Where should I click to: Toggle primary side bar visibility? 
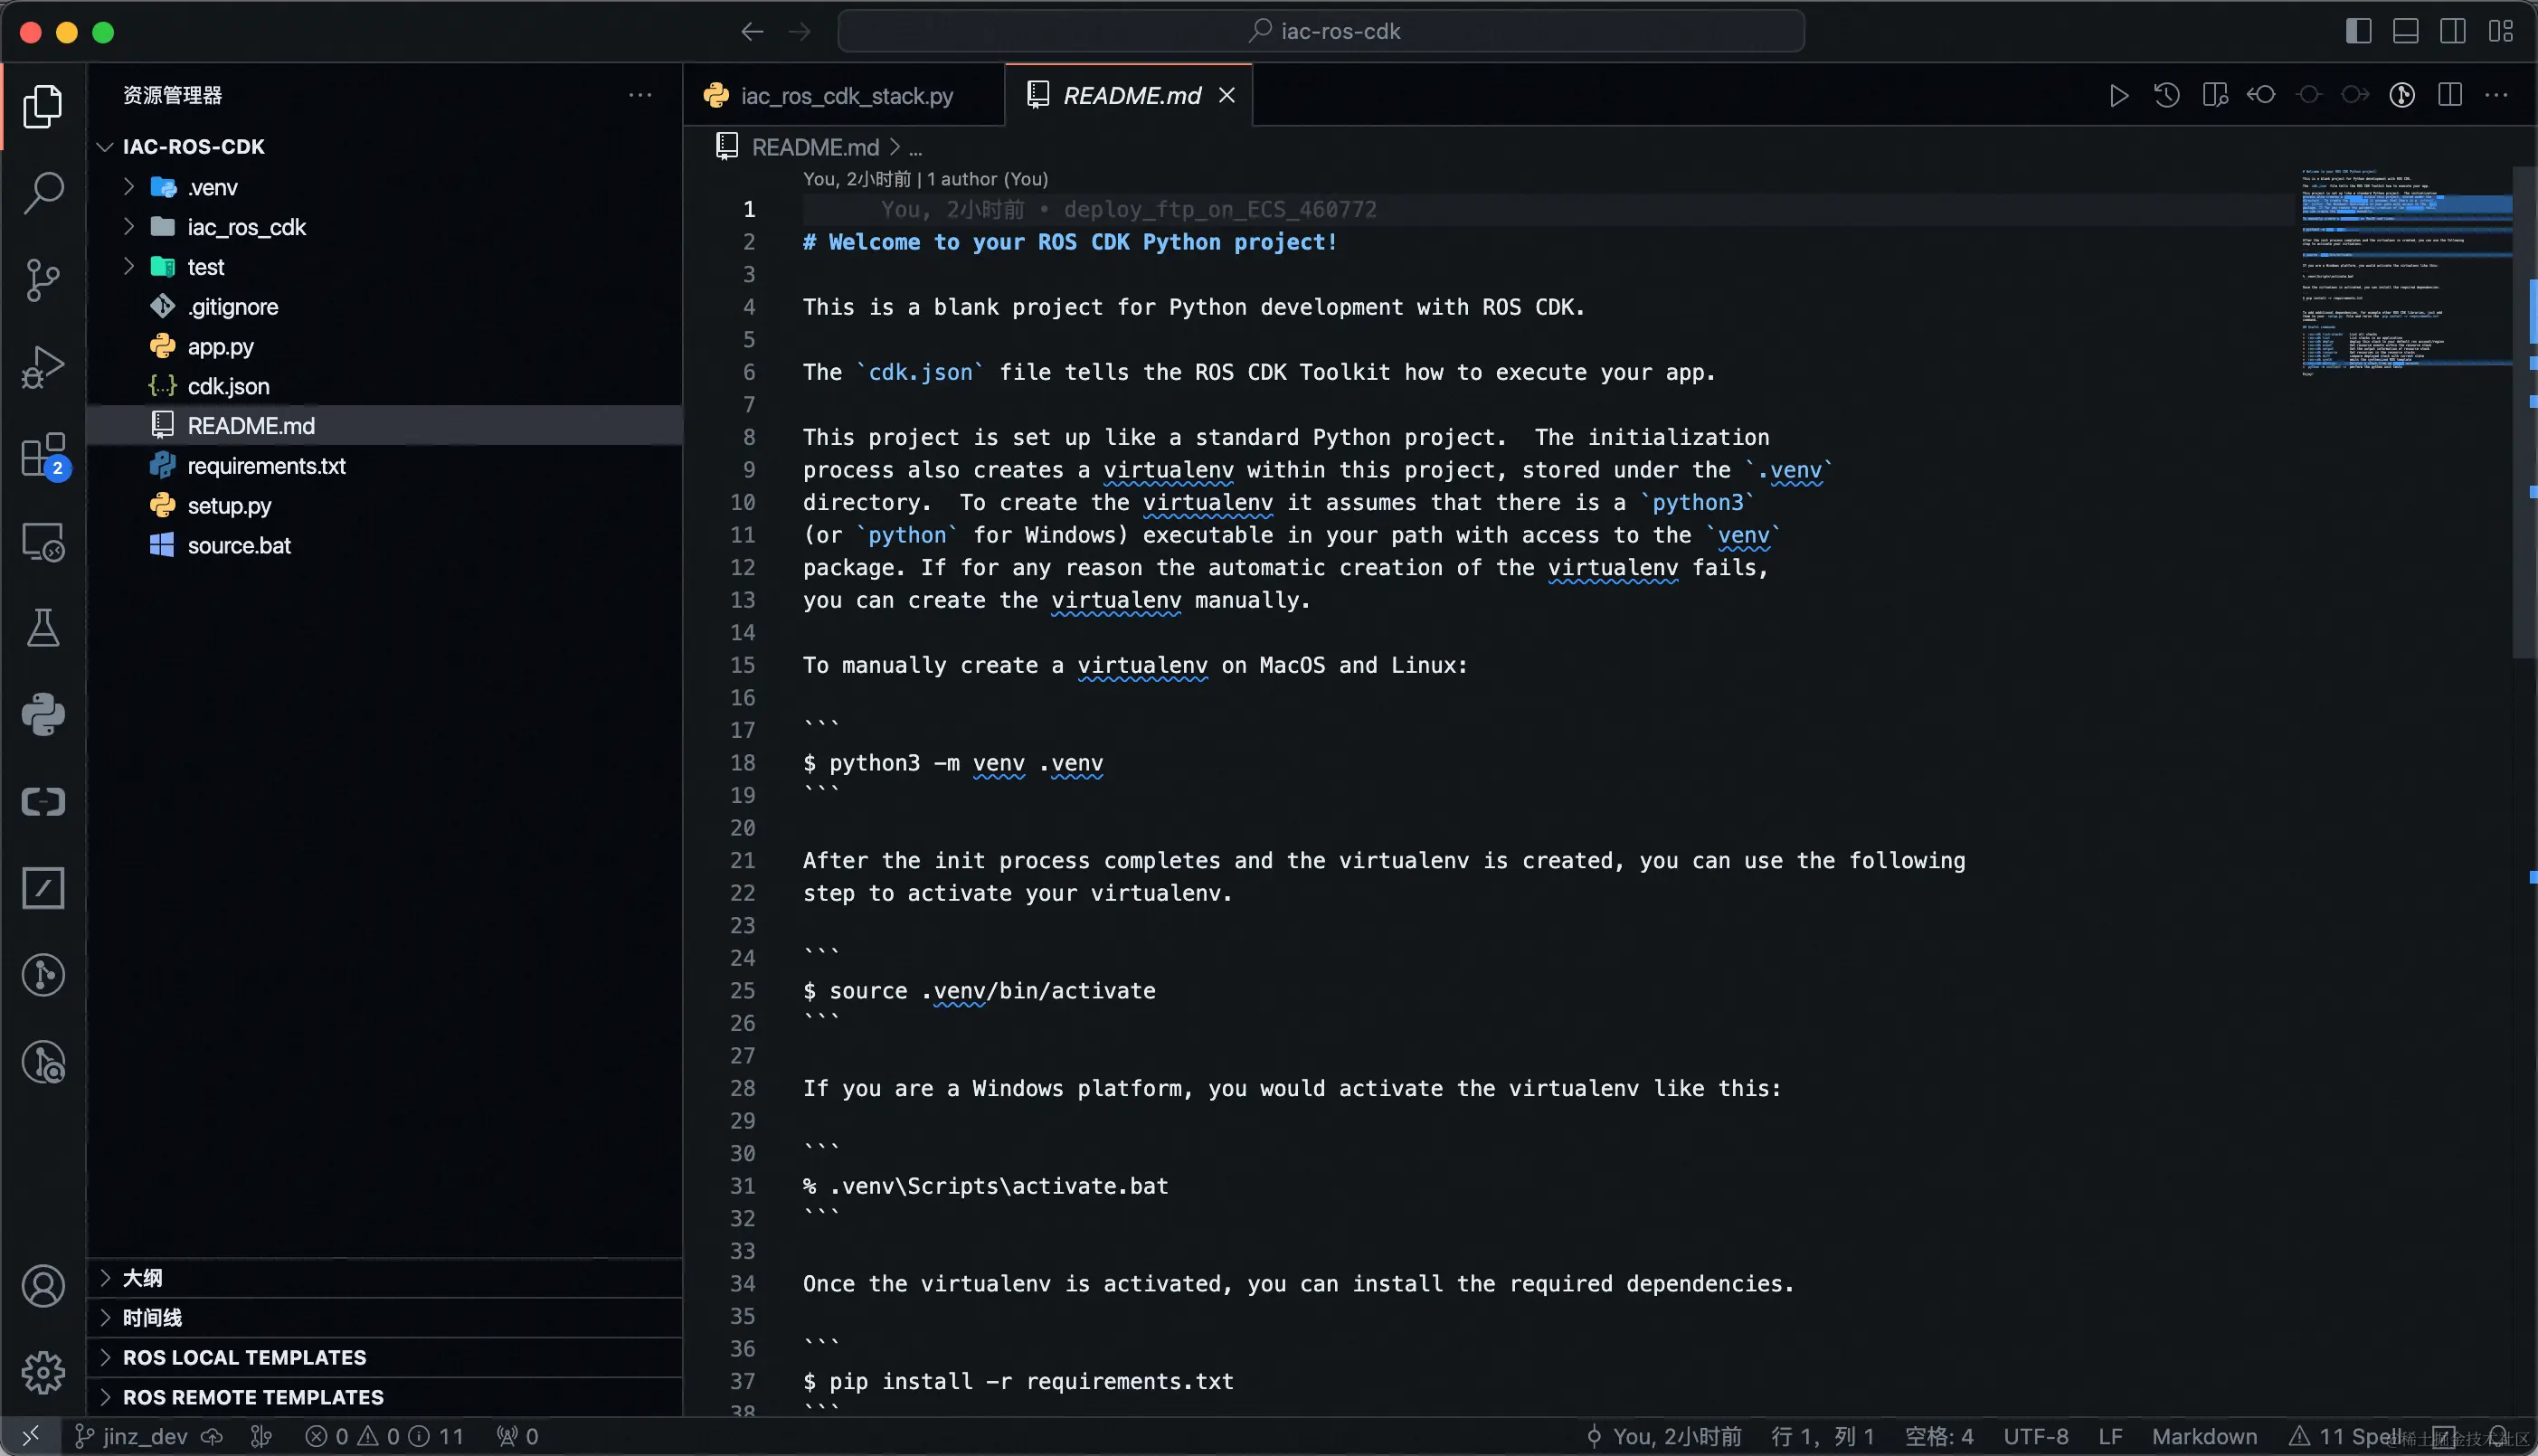point(2358,31)
